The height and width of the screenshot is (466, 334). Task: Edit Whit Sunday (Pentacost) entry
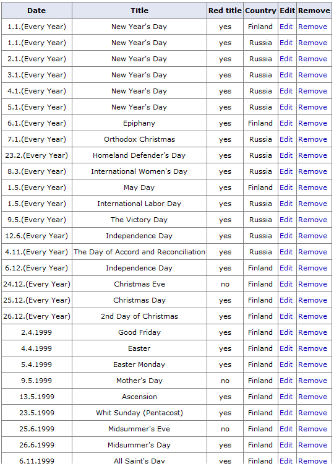coord(286,413)
